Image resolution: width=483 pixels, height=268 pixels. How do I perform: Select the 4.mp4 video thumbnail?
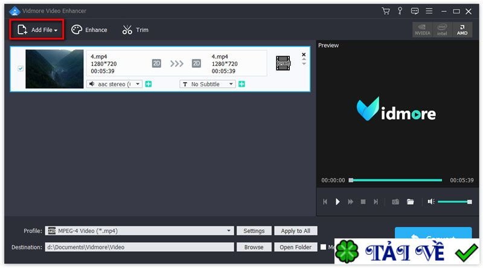(x=54, y=69)
